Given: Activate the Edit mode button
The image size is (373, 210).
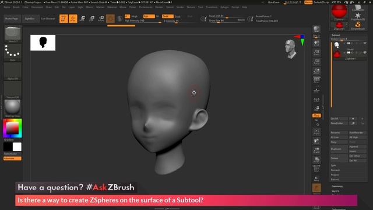Looking at the screenshot, I should pyautogui.click(x=64, y=19).
